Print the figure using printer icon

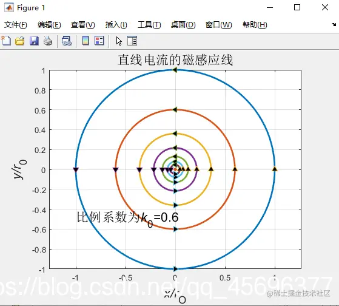click(x=48, y=41)
